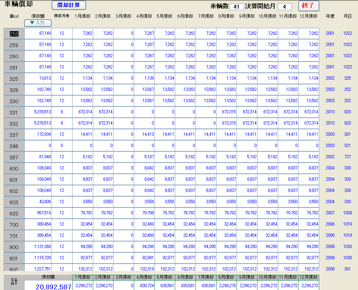The image size is (358, 290).
Task: Click 1月償却 cell 1,134 in row 325
Action: (x=82, y=78)
